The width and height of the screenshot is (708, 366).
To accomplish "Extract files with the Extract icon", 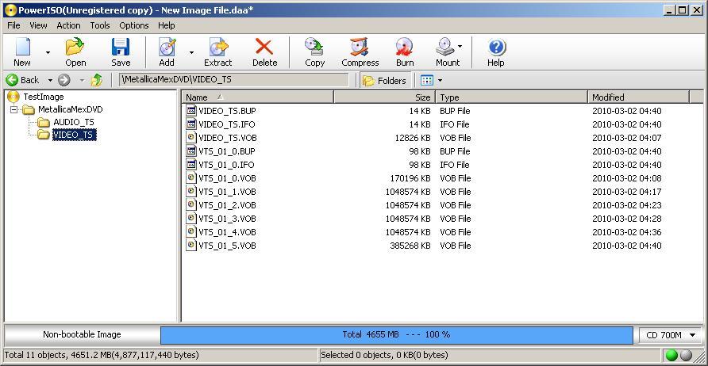I will (x=218, y=47).
